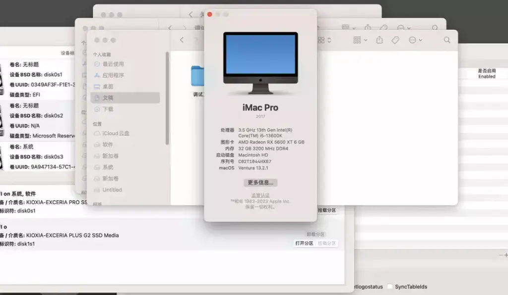Open the 监管认证 link in About window

pyautogui.click(x=260, y=195)
